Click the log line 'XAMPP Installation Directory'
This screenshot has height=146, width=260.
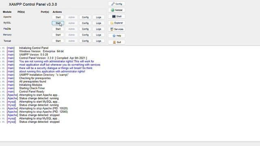click(x=44, y=75)
